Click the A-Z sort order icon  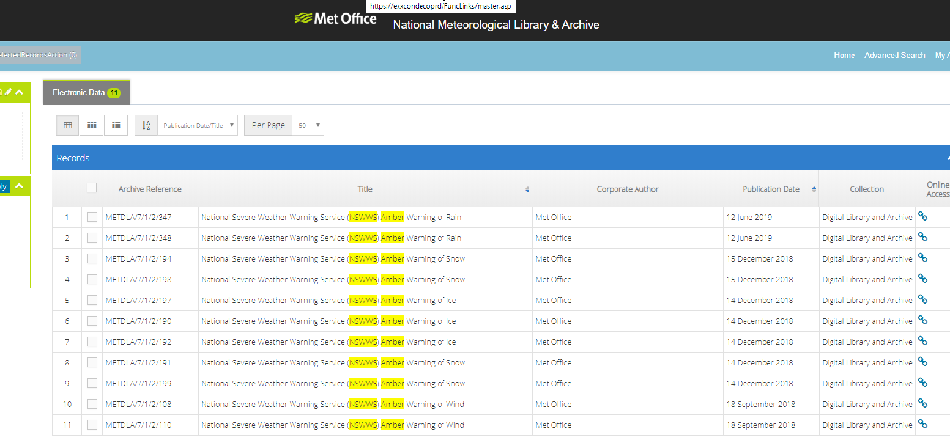coord(146,125)
